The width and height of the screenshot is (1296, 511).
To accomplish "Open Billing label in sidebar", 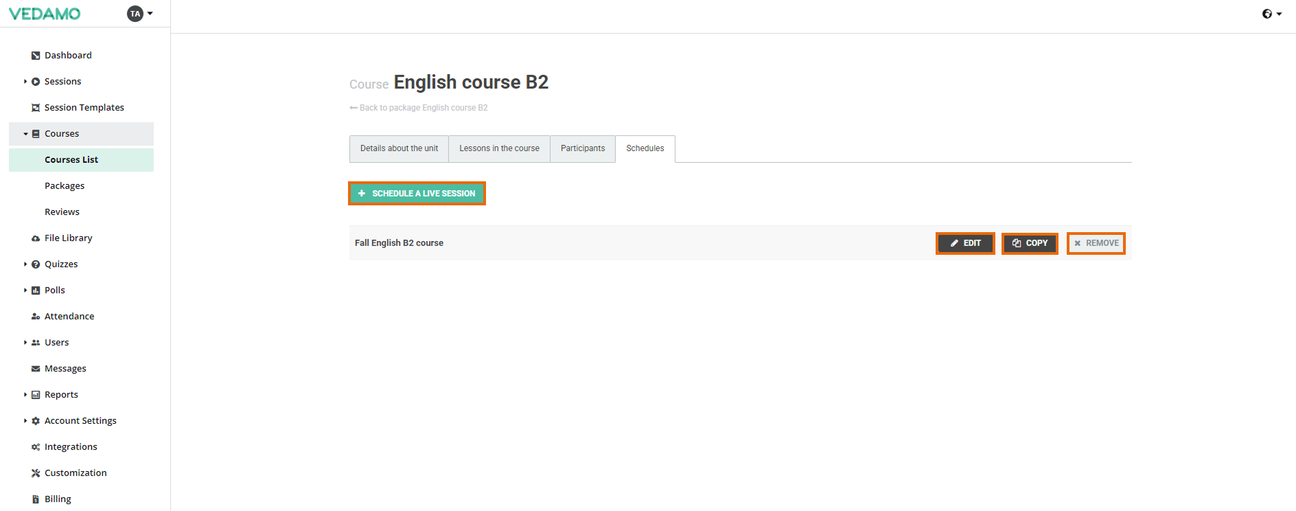I will (58, 499).
